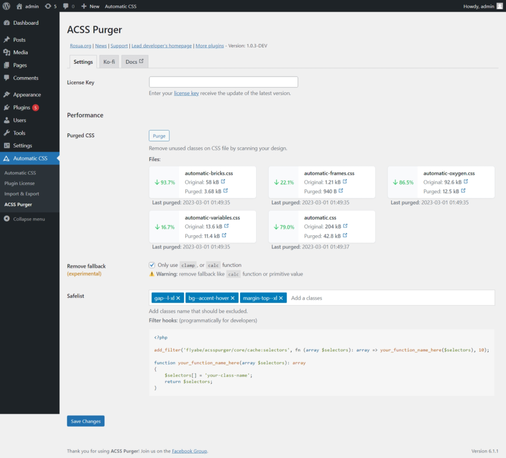Open original automatic-bricks.css external link icon
Screen dimensions: 506x458
[223, 182]
